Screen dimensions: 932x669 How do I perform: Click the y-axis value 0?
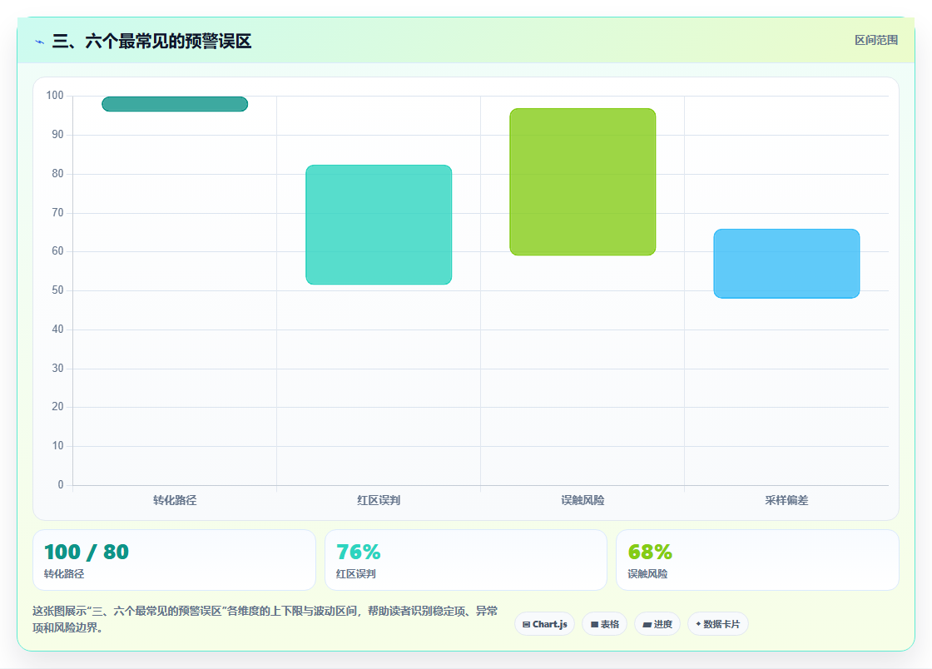[x=61, y=485]
